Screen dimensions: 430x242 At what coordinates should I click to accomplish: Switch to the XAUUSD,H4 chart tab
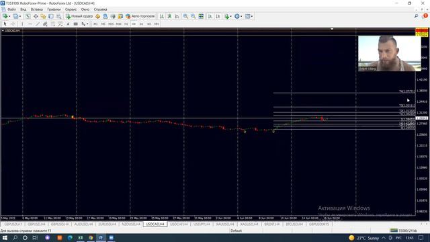[225, 225]
